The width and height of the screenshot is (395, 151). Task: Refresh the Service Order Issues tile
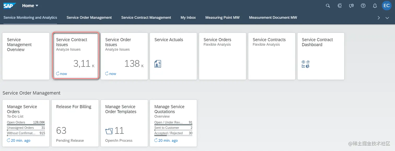point(107,74)
